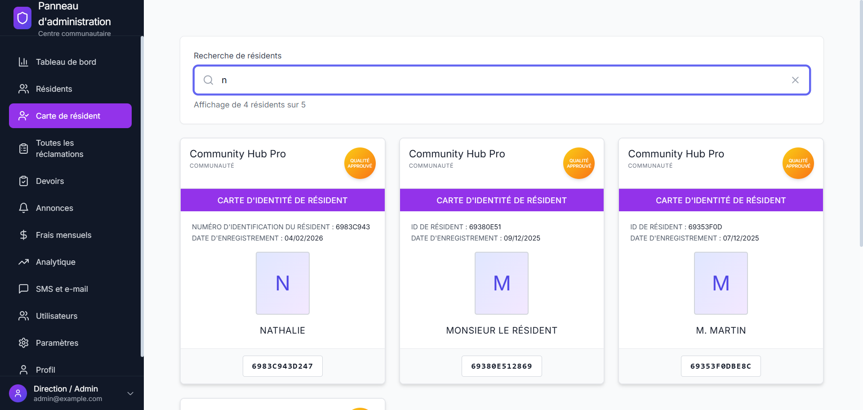Click the Résidents people icon
Viewport: 863px width, 410px height.
(x=24, y=89)
